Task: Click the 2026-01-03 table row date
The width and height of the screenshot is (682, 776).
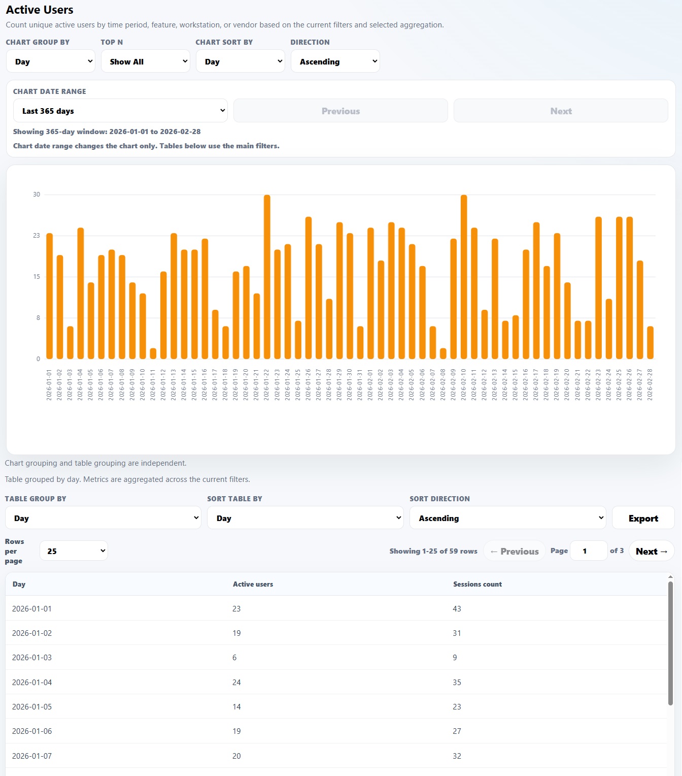Action: pyautogui.click(x=32, y=657)
